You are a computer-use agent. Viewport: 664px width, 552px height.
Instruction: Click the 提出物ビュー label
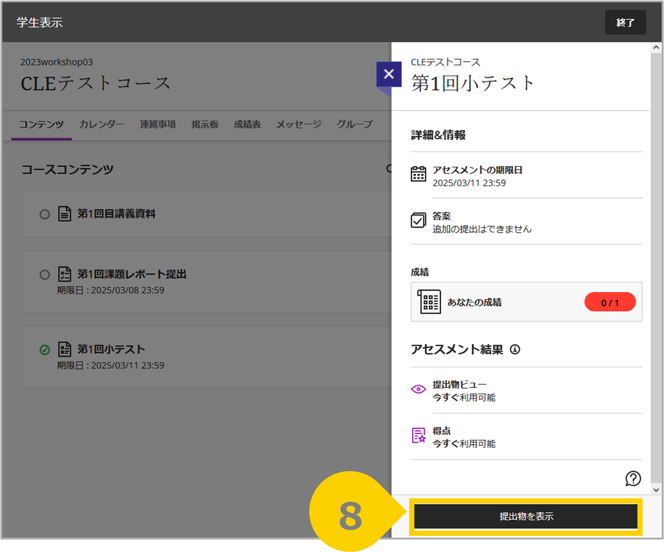459,385
